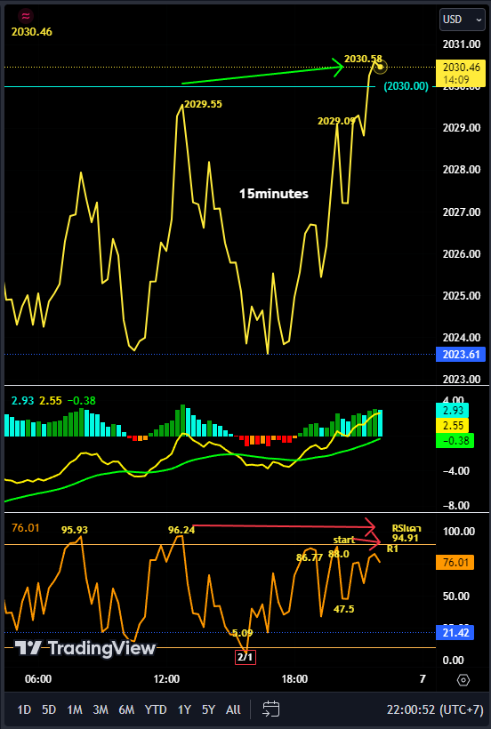Select the 1D time range
Image resolution: width=491 pixels, height=729 pixels.
click(24, 709)
